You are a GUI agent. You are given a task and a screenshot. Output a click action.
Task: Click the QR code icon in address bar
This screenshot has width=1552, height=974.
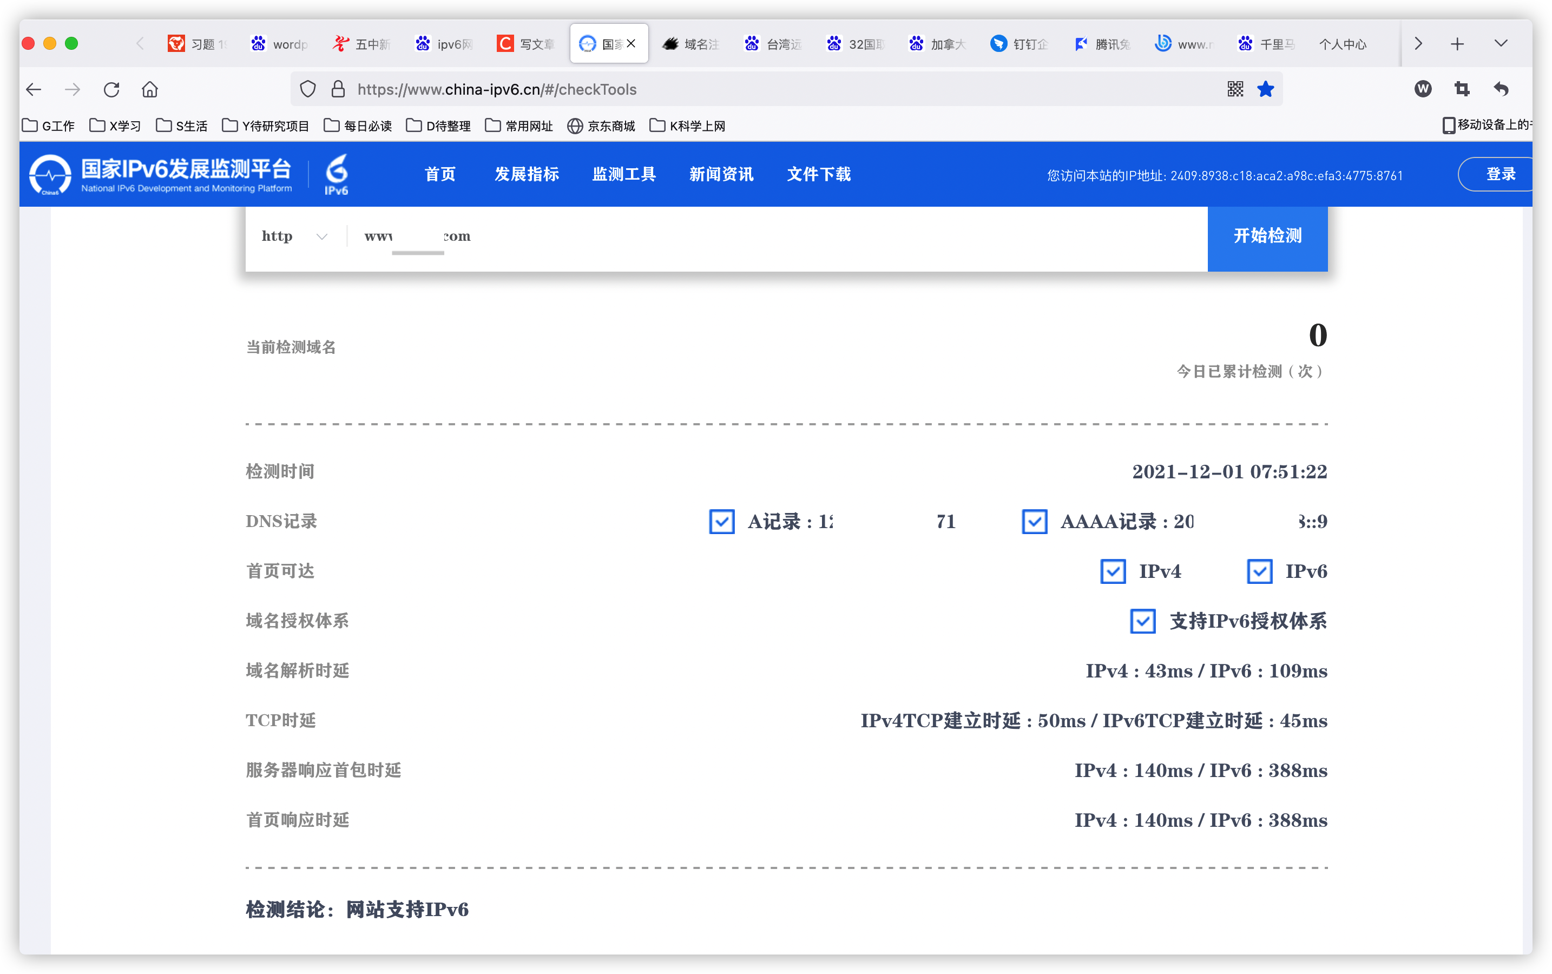(1234, 89)
